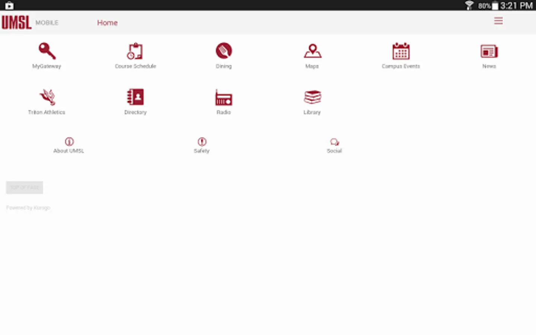
Task: Tap the Safety alert icon
Action: (x=202, y=141)
